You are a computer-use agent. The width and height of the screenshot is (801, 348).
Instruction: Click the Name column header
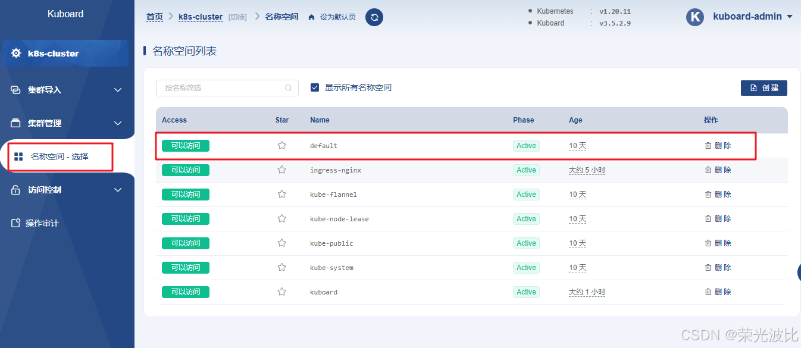(320, 120)
